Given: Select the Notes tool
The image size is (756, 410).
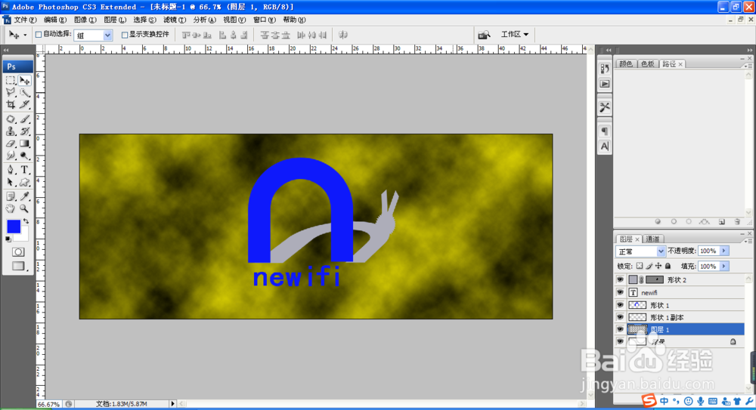Looking at the screenshot, I should pyautogui.click(x=11, y=196).
